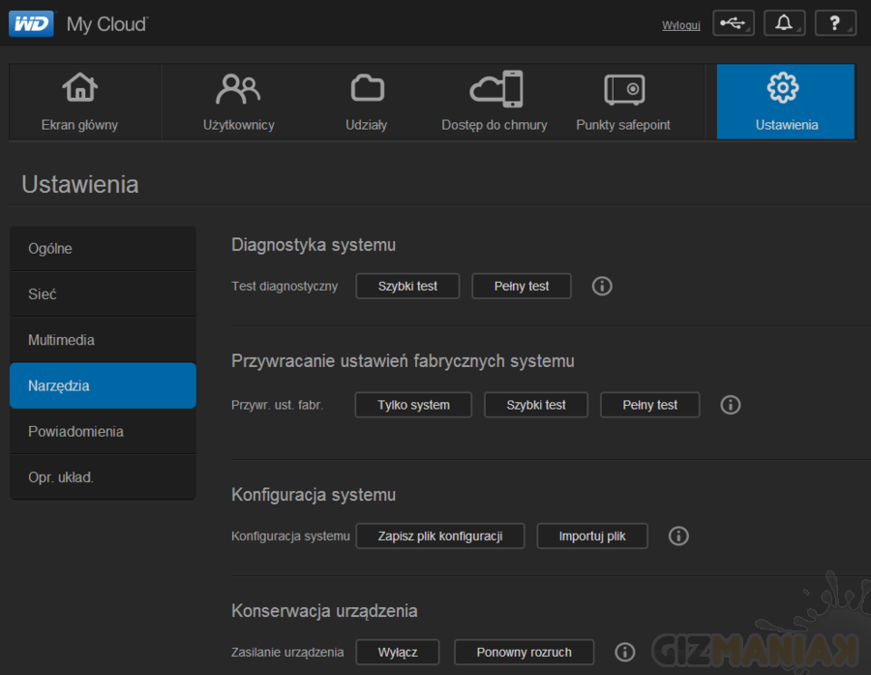The height and width of the screenshot is (675, 871).
Task: Click info icon beside Ponowny rozruch
Action: click(625, 652)
